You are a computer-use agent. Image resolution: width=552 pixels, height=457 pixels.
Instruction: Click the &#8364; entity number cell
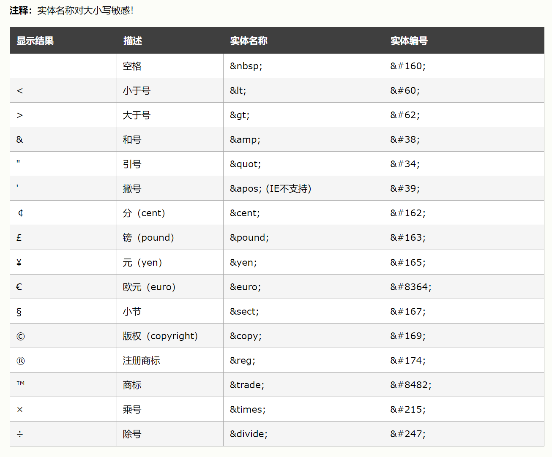411,287
